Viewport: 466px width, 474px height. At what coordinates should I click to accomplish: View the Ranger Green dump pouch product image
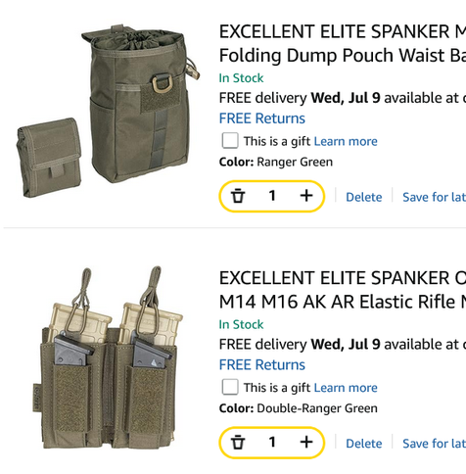108,111
